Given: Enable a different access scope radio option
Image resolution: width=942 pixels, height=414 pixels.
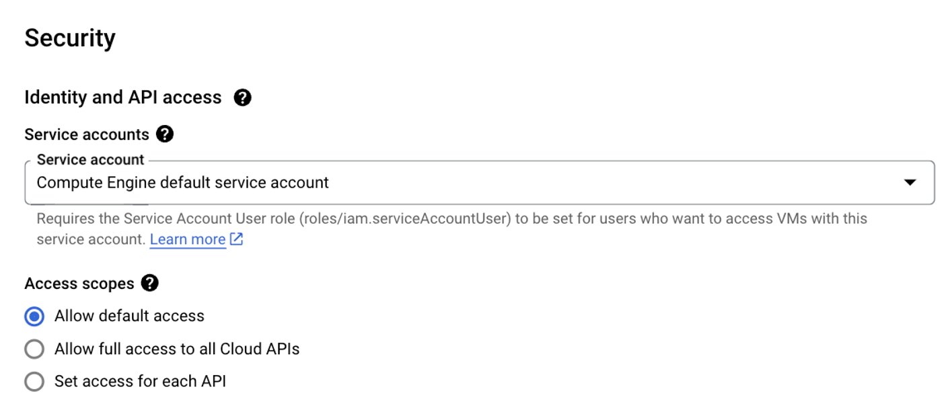Looking at the screenshot, I should (34, 349).
